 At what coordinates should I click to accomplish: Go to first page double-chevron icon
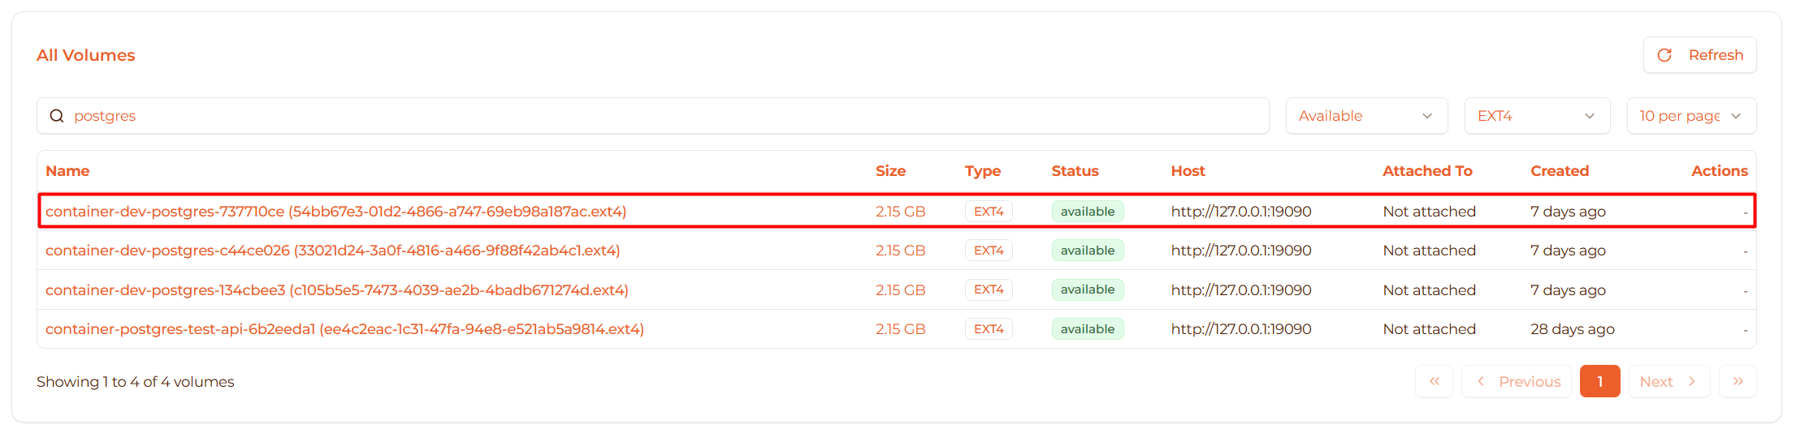tap(1434, 381)
